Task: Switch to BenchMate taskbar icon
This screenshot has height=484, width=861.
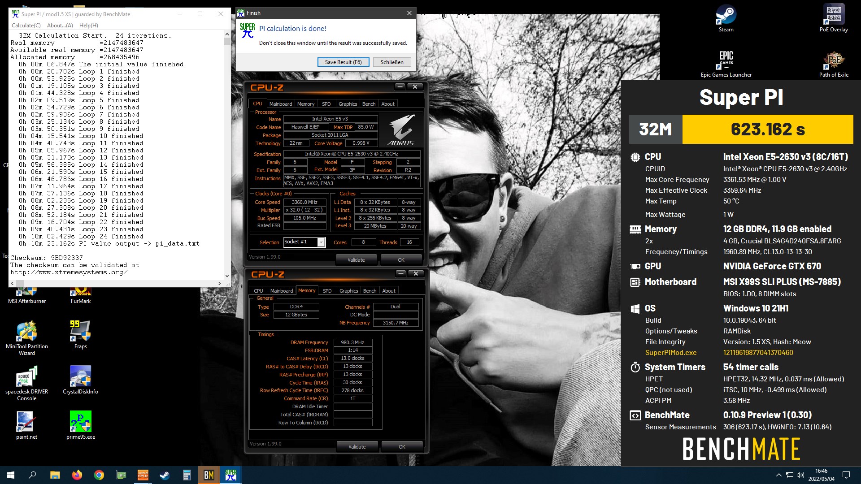Action: coord(209,475)
